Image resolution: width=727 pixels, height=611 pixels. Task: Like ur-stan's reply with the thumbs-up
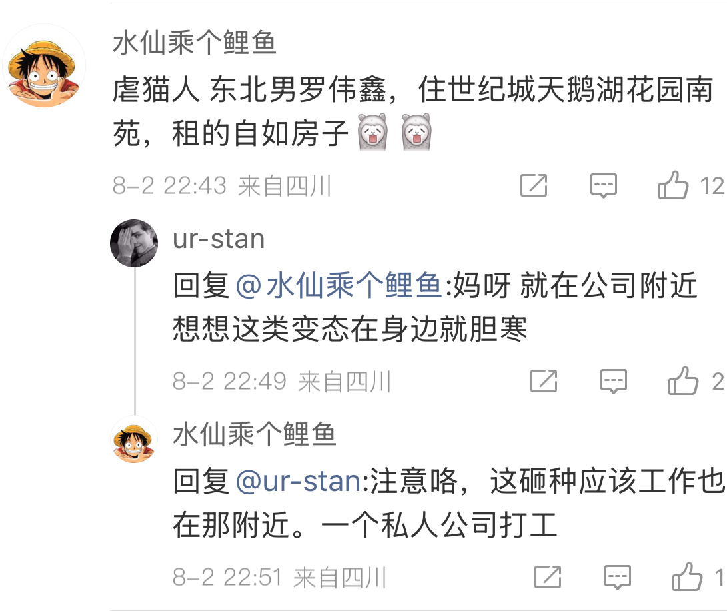(x=683, y=382)
